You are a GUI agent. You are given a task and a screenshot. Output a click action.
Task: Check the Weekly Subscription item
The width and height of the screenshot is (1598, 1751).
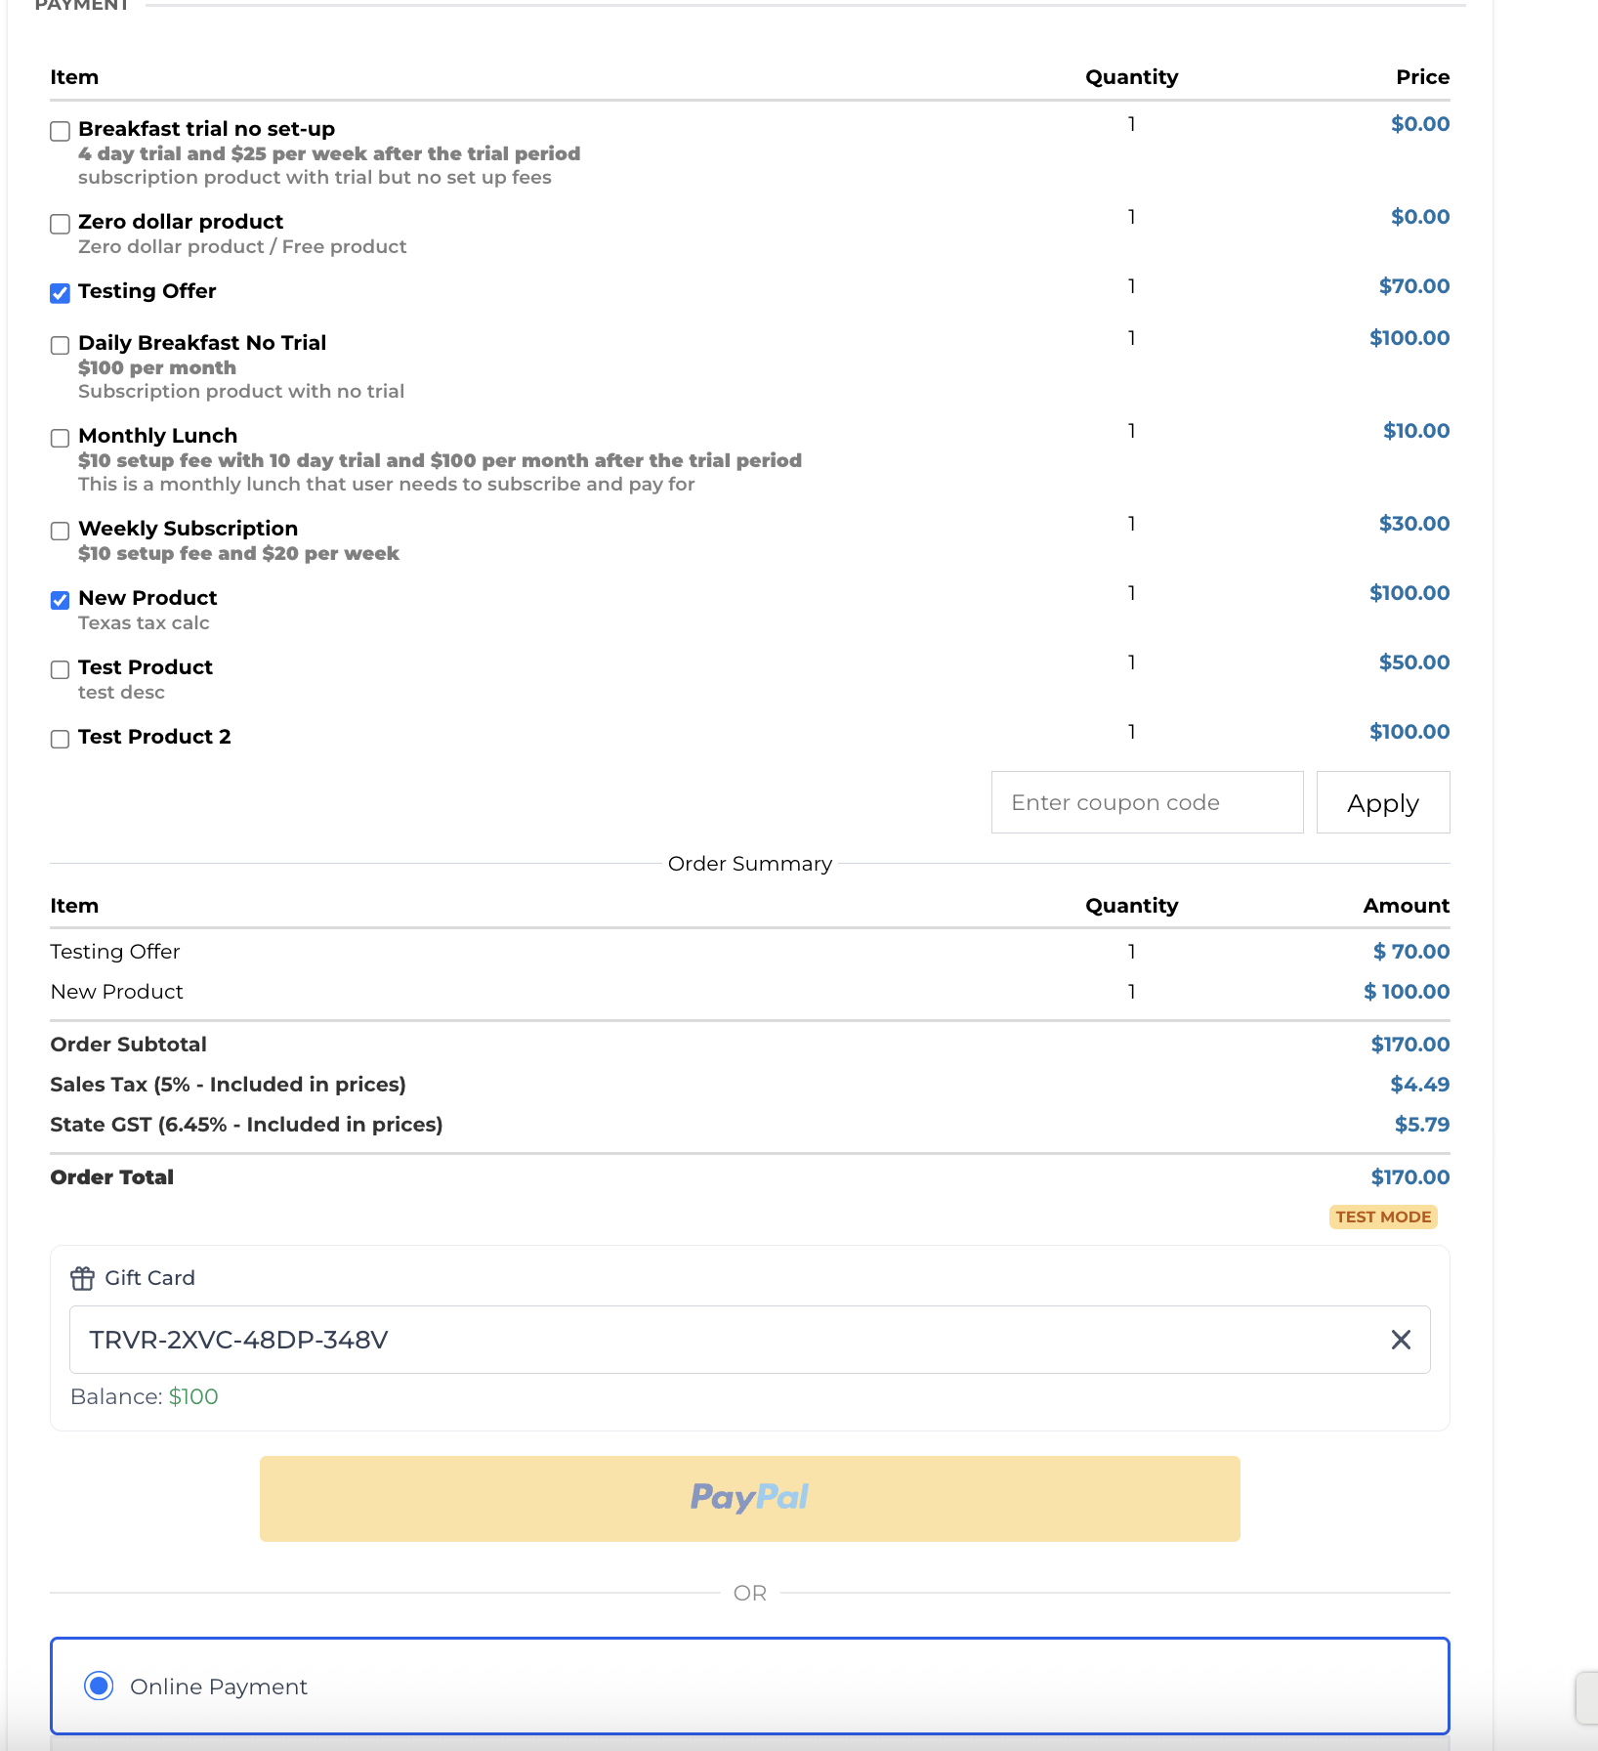(x=61, y=531)
